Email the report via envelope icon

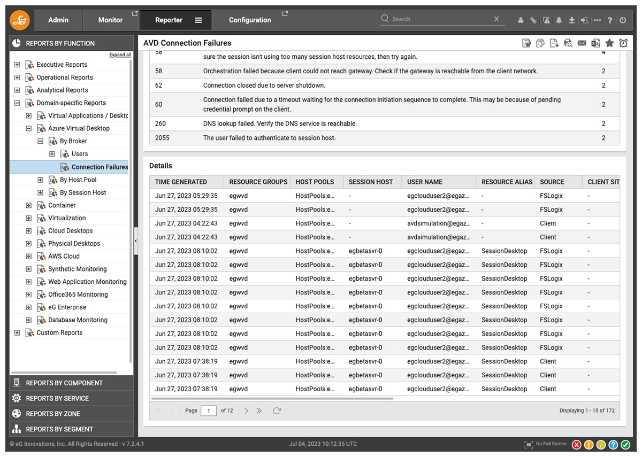pyautogui.click(x=582, y=43)
